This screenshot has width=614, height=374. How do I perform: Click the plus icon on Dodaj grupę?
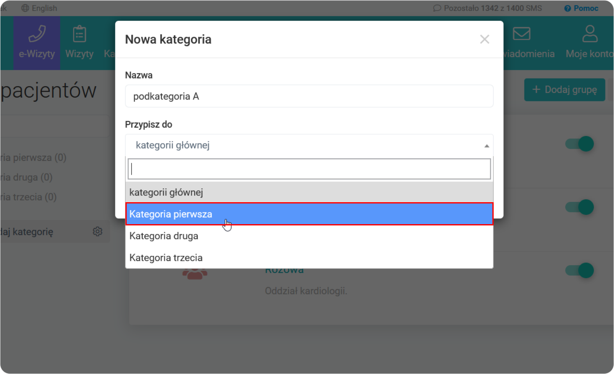pos(536,89)
